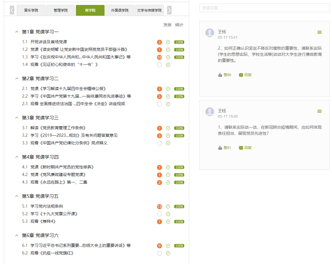This screenshot has height=264, width=332.
Task: Collapse 第1章 党课学习一 chapter
Action: [17, 32]
